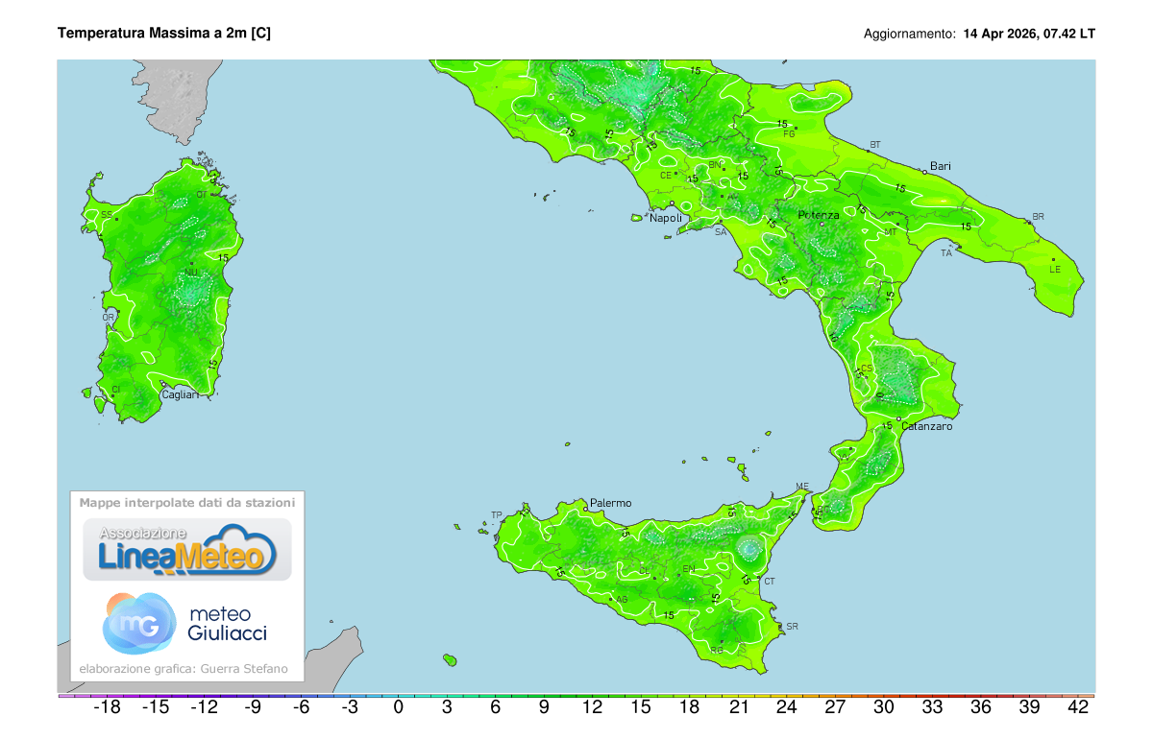
Task: Open the Temperatura Massima a 2m title
Action: pyautogui.click(x=165, y=32)
